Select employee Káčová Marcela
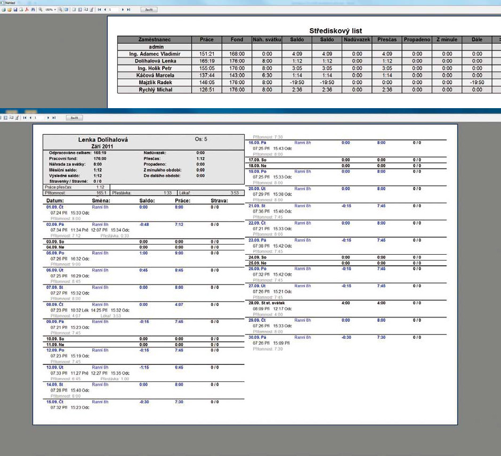This screenshot has height=456, width=501. point(155,75)
